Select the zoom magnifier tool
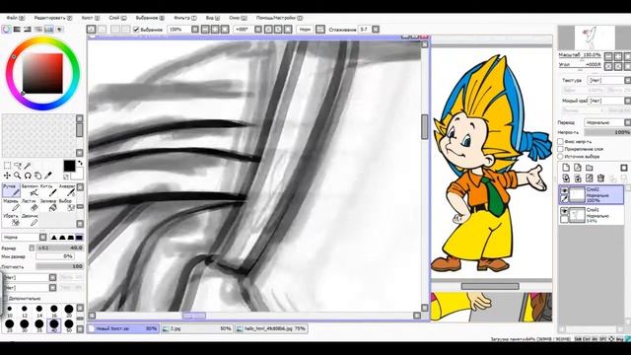631x355 pixels. pyautogui.click(x=18, y=176)
